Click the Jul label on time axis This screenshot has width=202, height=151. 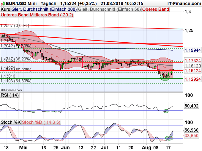[104, 147]
